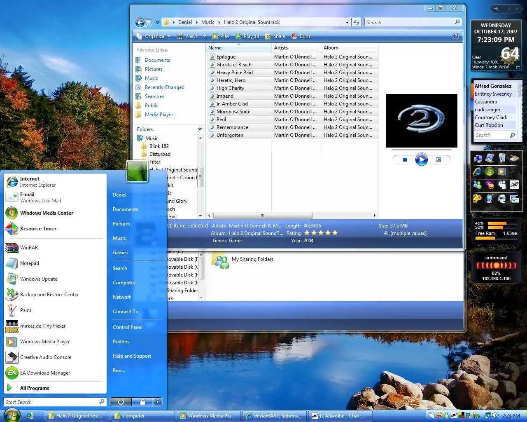Click the explorer Back navigation button

(x=140, y=23)
